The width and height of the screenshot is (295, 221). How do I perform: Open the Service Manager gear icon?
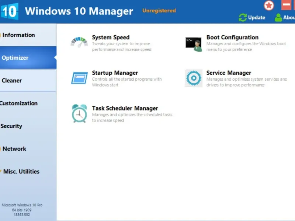[194, 78]
